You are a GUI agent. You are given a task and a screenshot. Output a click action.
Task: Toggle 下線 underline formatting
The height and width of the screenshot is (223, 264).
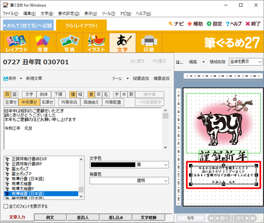pyautogui.click(x=58, y=94)
